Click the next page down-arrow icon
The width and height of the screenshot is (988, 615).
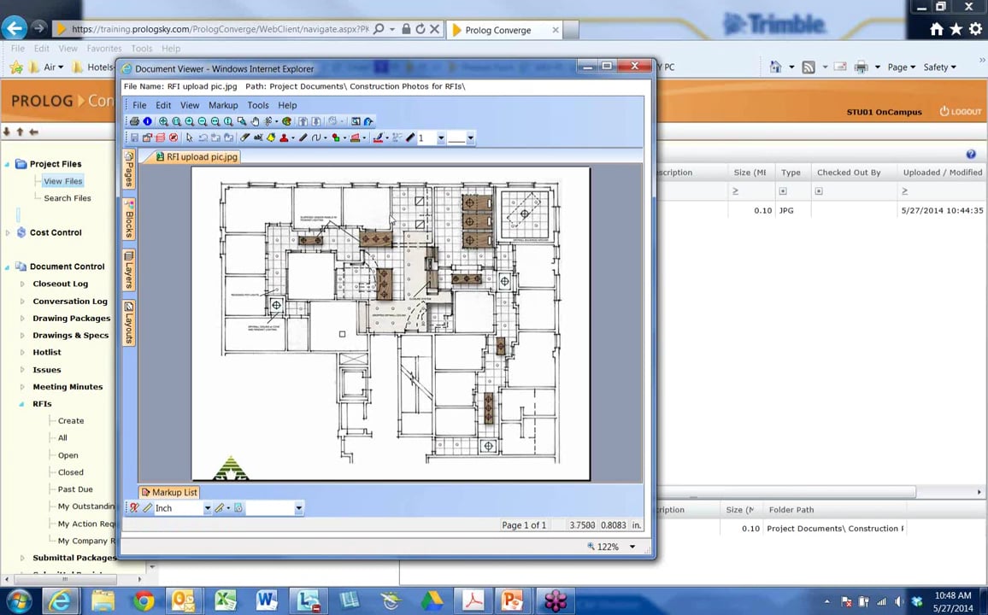click(315, 121)
